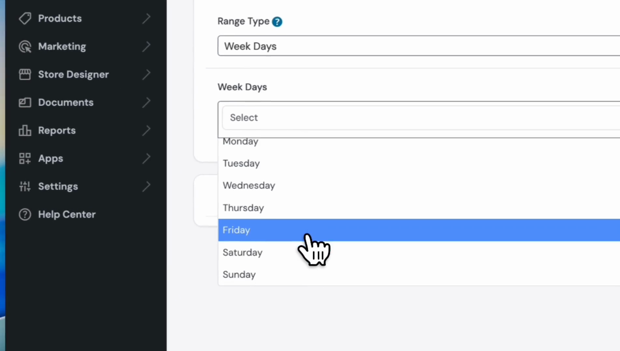Choose Saturday in the dropdown list
Viewport: 620px width, 351px height.
tap(243, 253)
